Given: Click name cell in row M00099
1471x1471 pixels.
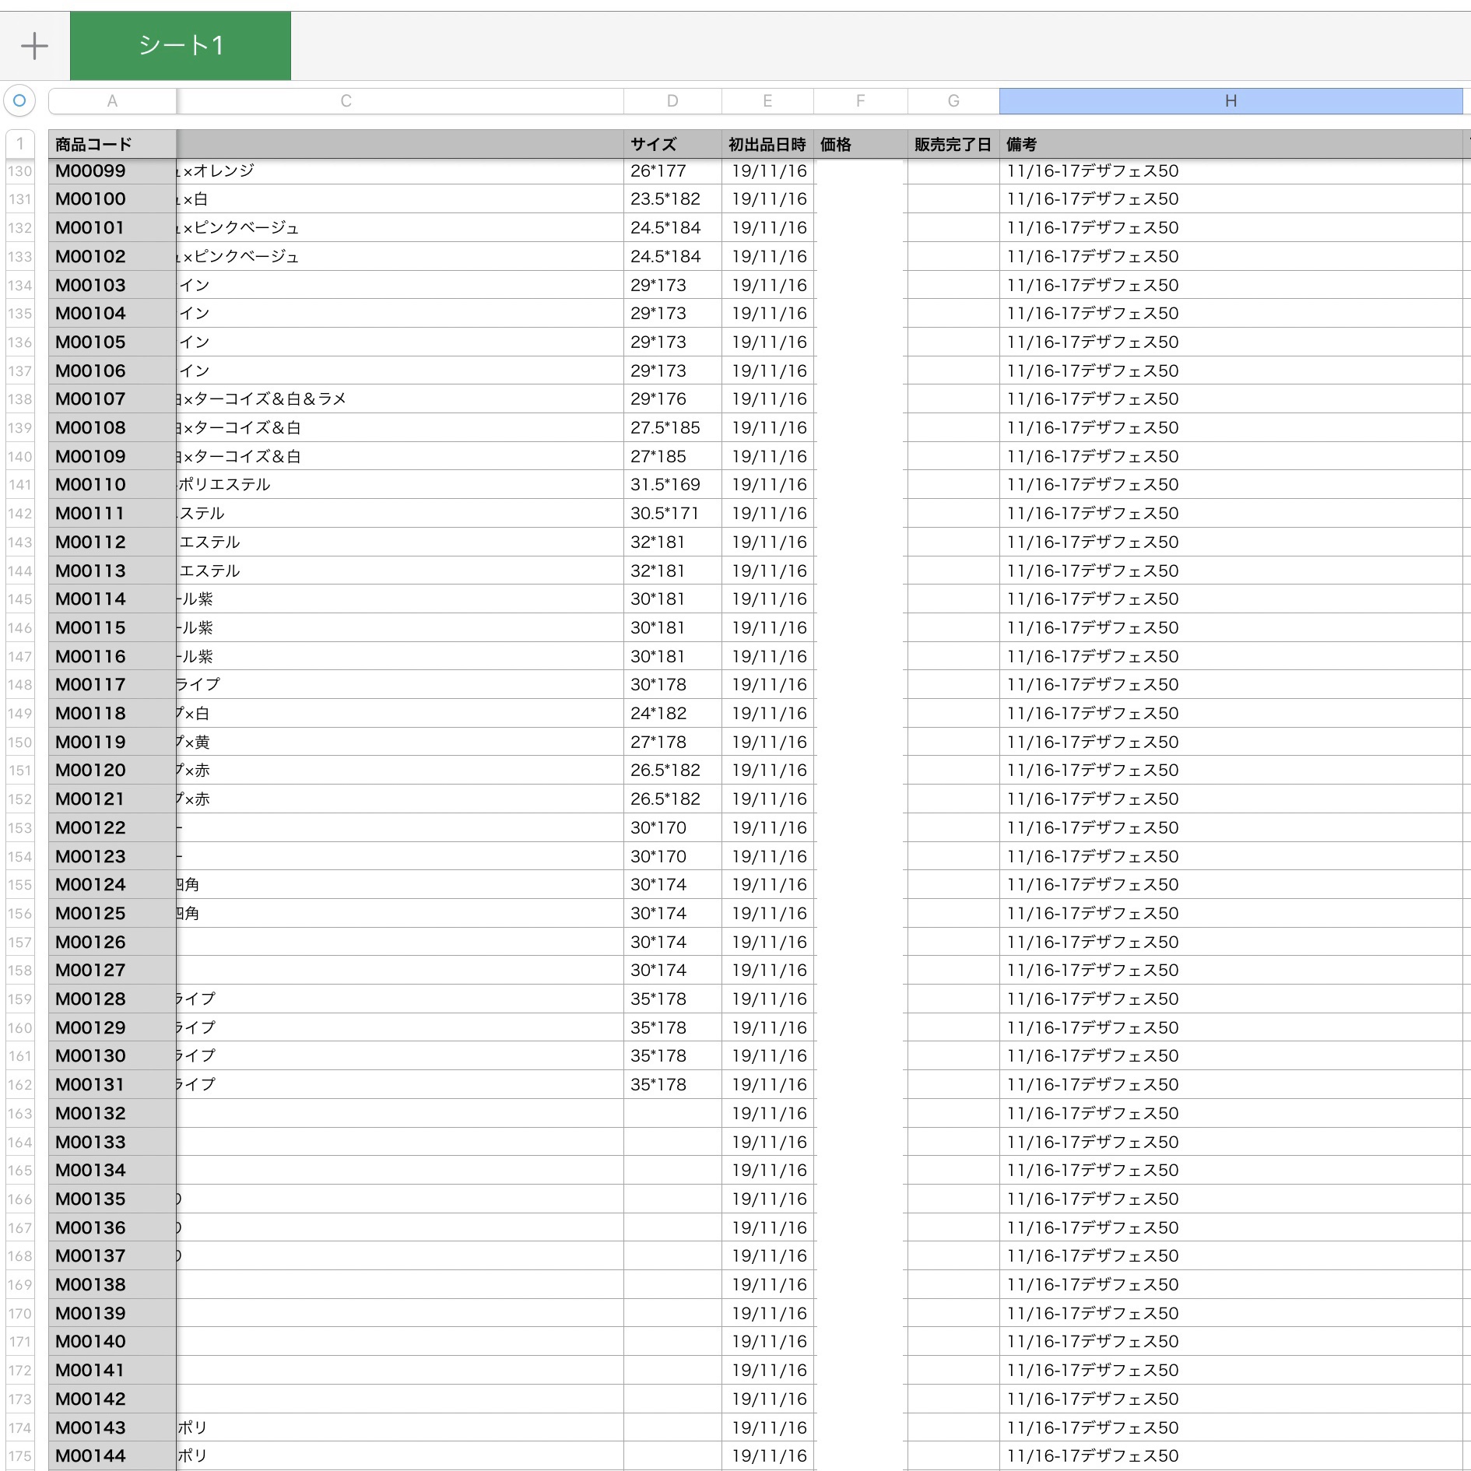Looking at the screenshot, I should click(x=400, y=171).
